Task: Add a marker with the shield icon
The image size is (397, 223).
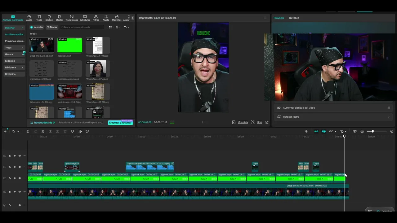Action: click(x=73, y=131)
